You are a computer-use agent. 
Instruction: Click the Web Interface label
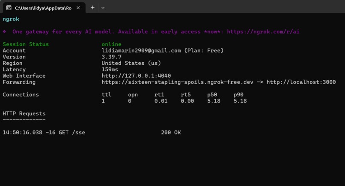[x=24, y=76]
